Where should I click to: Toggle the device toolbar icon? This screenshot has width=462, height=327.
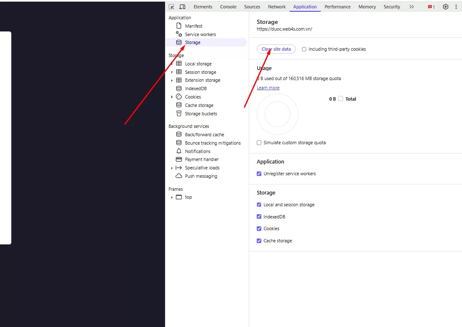(182, 7)
